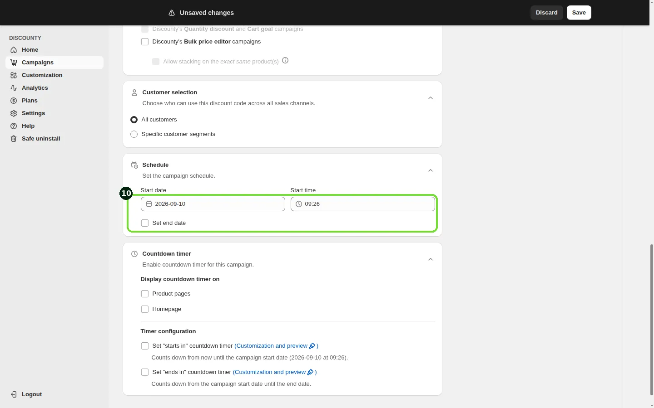
Task: Click the Discard button
Action: tap(547, 13)
